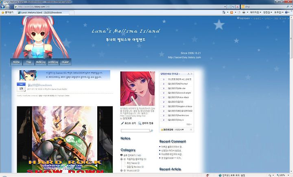The height and width of the screenshot is (177, 293).
Task: Click the red X Stop loading icon
Action: (x=237, y=7)
